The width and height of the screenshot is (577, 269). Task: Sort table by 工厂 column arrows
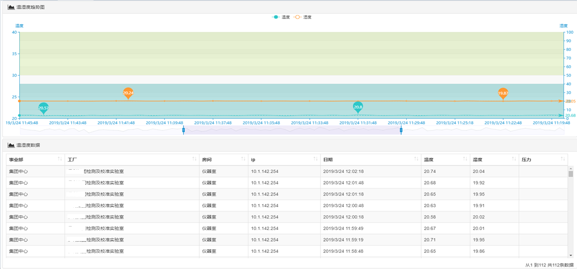point(194,159)
